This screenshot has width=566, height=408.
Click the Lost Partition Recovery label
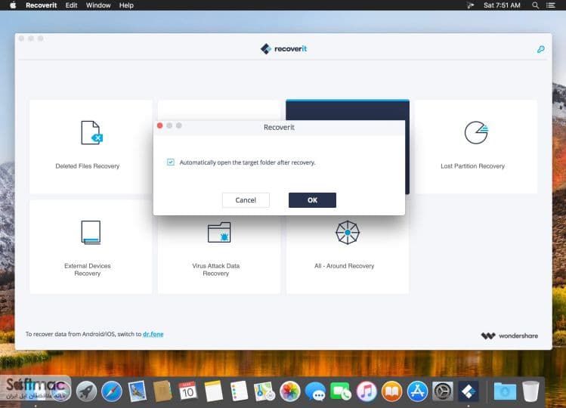click(472, 166)
